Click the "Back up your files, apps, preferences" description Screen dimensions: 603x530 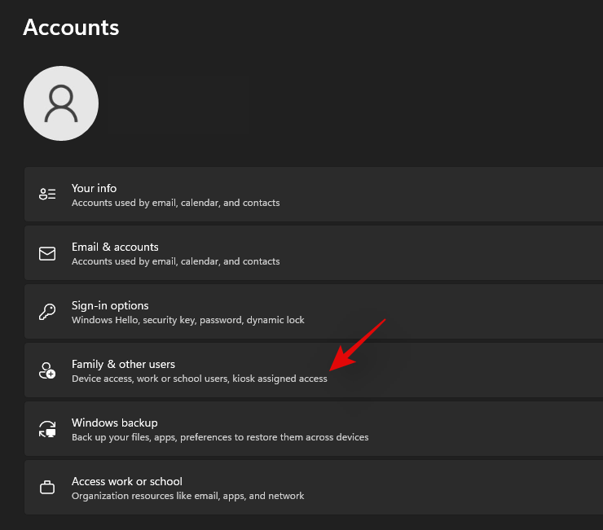[x=220, y=437]
